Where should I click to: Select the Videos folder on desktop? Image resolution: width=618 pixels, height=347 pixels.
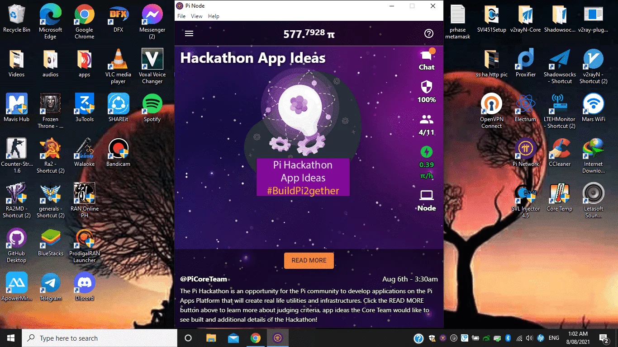tap(17, 63)
